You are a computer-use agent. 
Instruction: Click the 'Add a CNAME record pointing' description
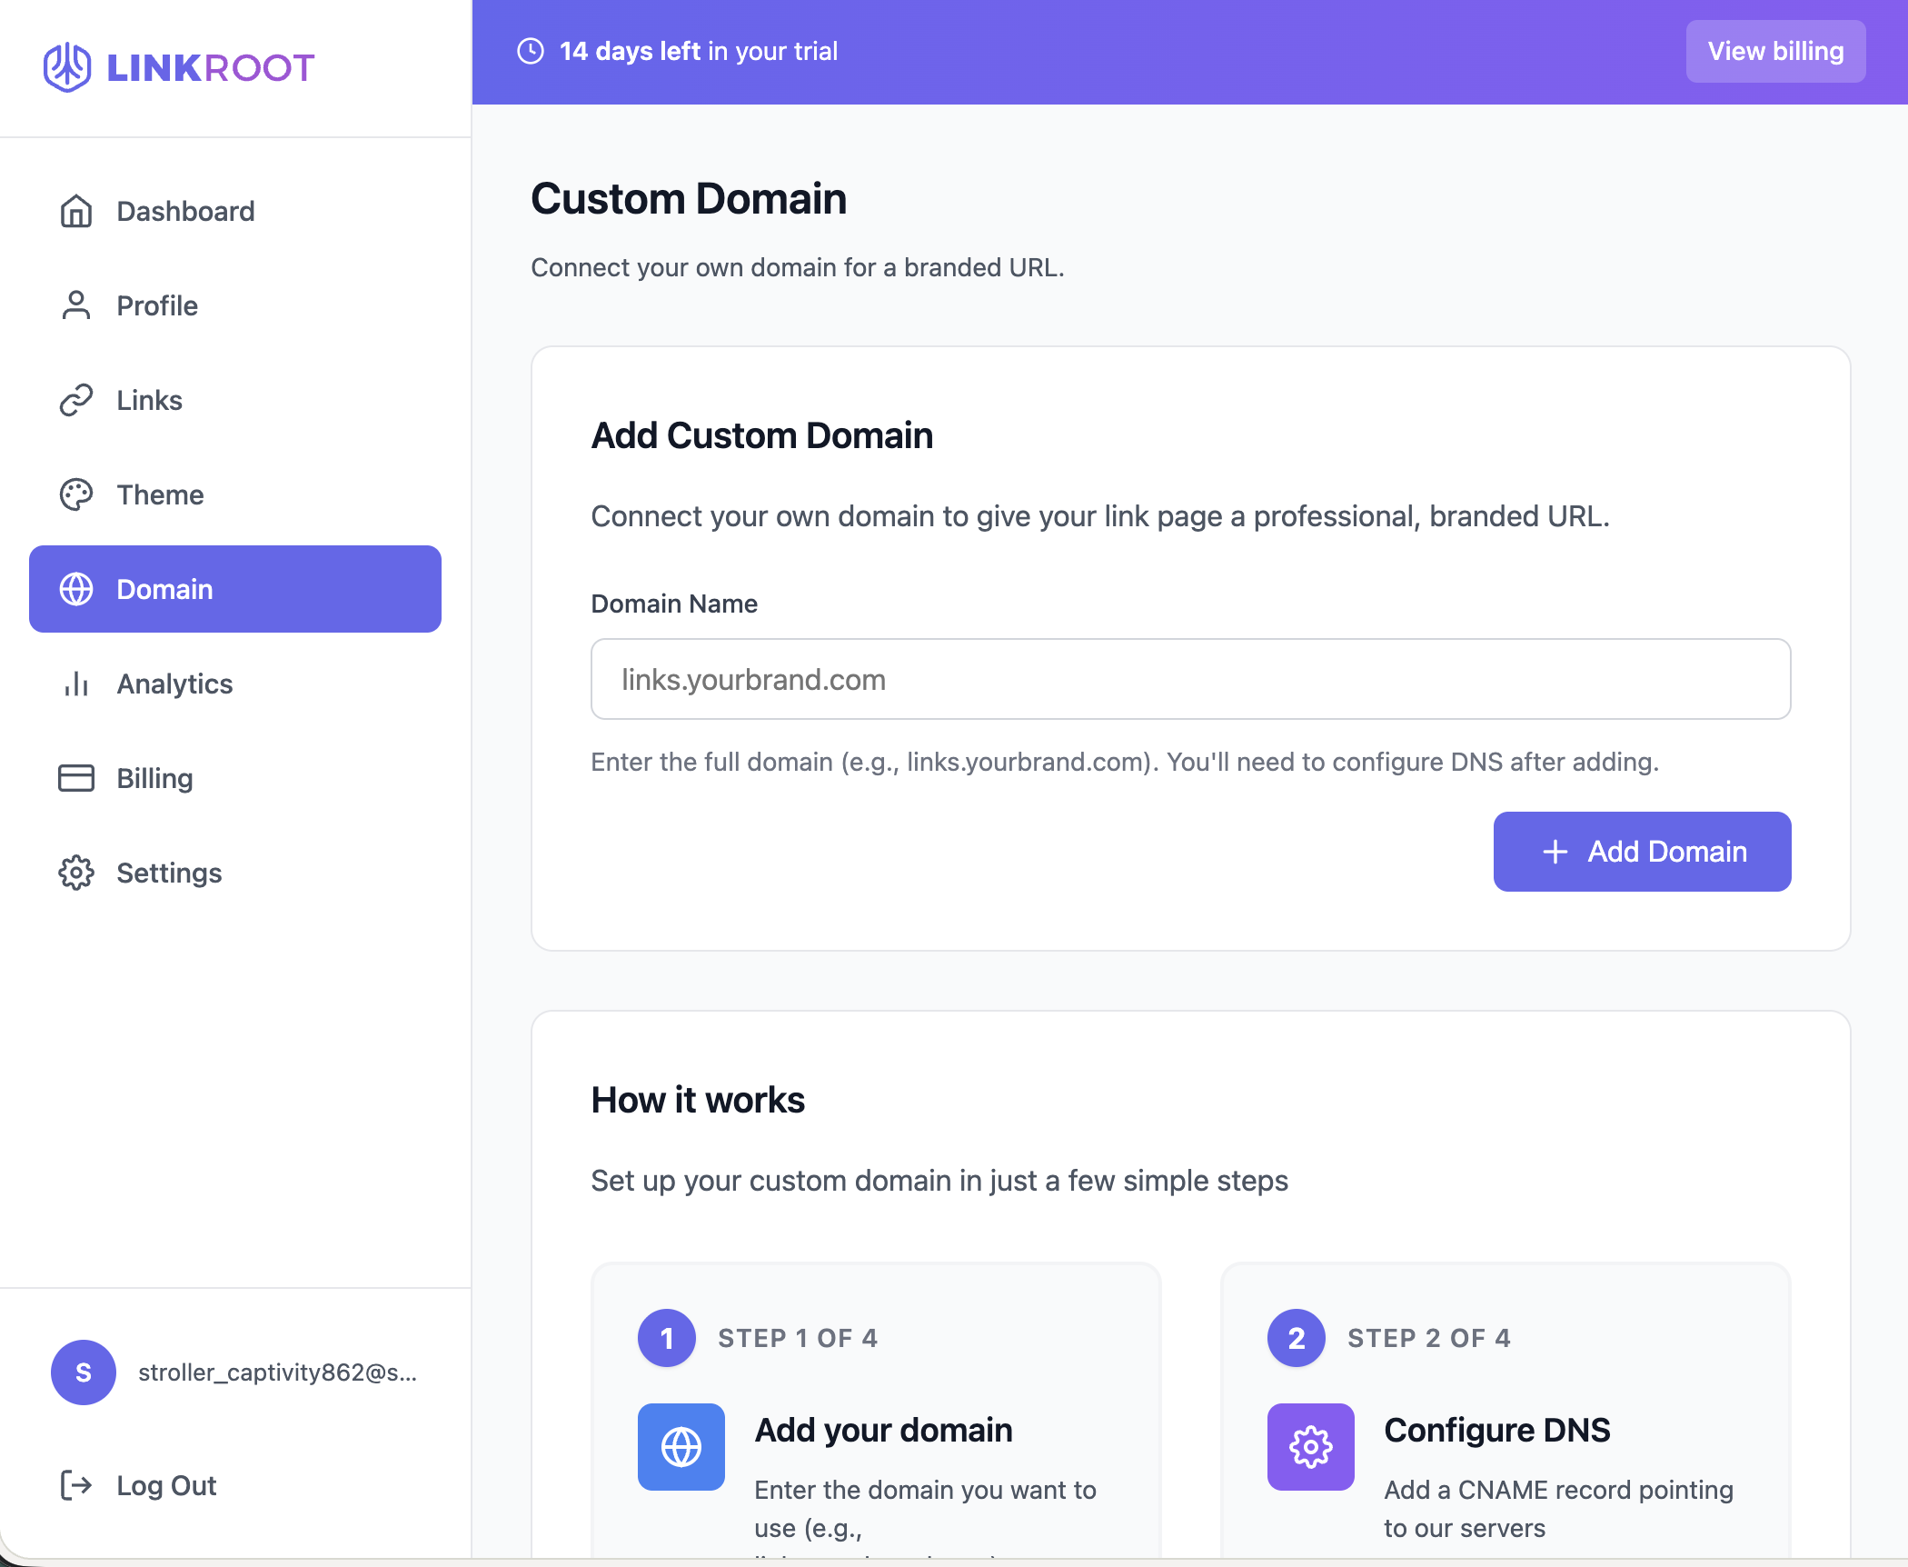click(1559, 1509)
